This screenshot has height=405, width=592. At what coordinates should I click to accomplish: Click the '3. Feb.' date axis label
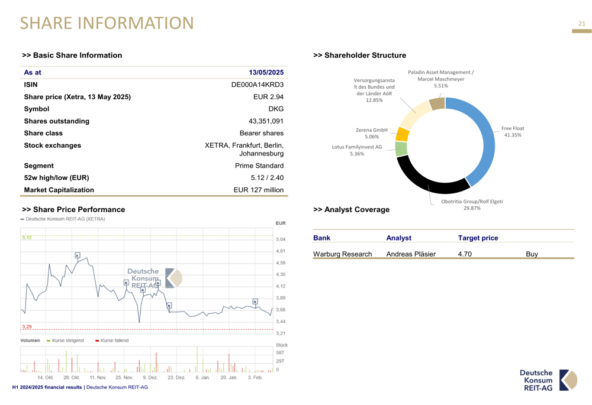(255, 377)
